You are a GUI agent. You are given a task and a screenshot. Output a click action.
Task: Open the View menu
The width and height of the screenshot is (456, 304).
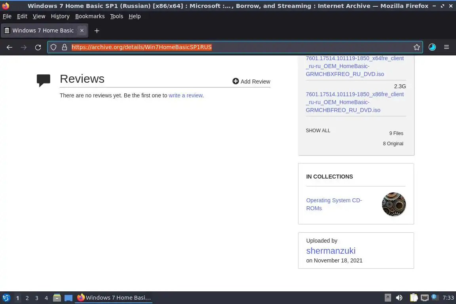pyautogui.click(x=39, y=16)
